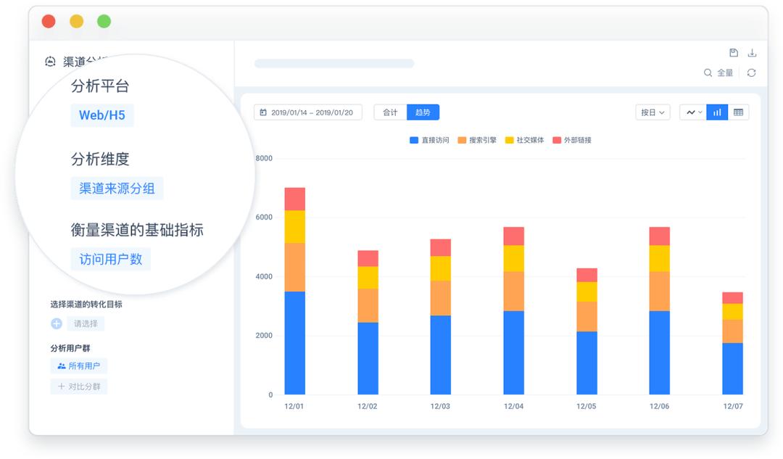Click the save icon at top right
The image size is (783, 459).
point(734,52)
